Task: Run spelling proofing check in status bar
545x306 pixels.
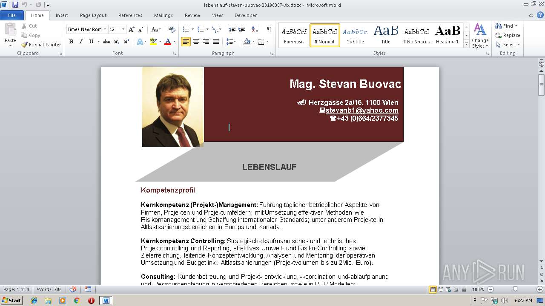Action: tap(73, 289)
